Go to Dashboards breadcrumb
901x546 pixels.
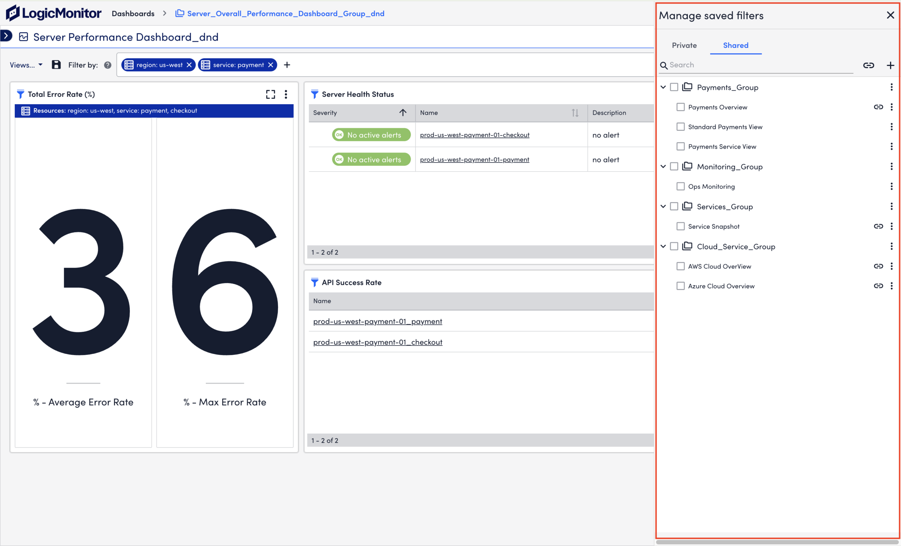(x=133, y=13)
